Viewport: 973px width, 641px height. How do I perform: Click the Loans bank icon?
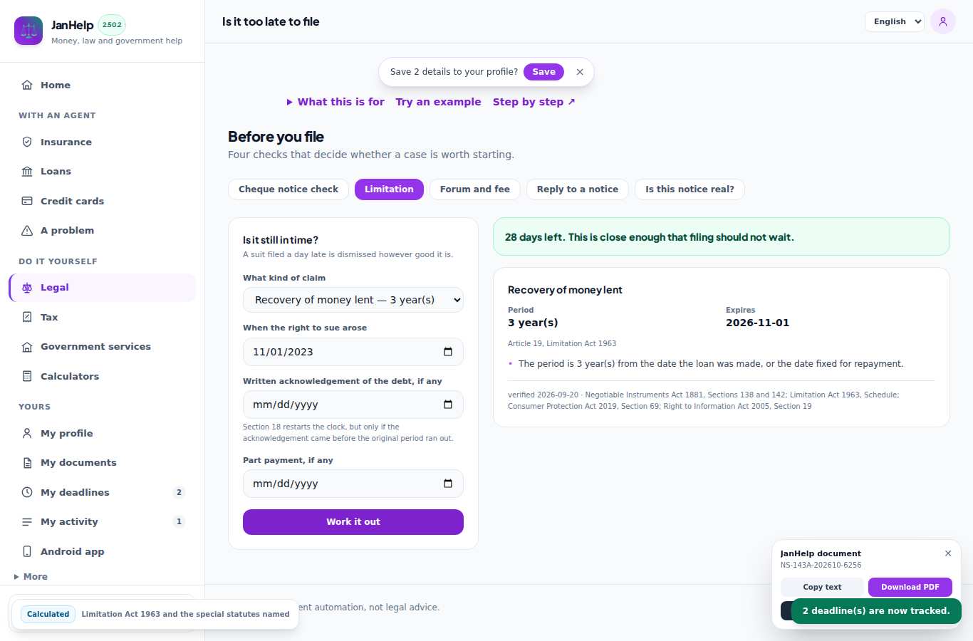(x=27, y=171)
